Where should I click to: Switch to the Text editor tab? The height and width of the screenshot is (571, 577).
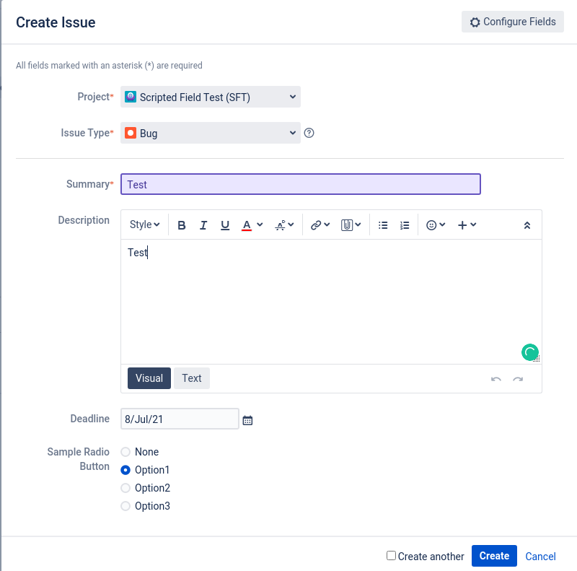tap(192, 378)
